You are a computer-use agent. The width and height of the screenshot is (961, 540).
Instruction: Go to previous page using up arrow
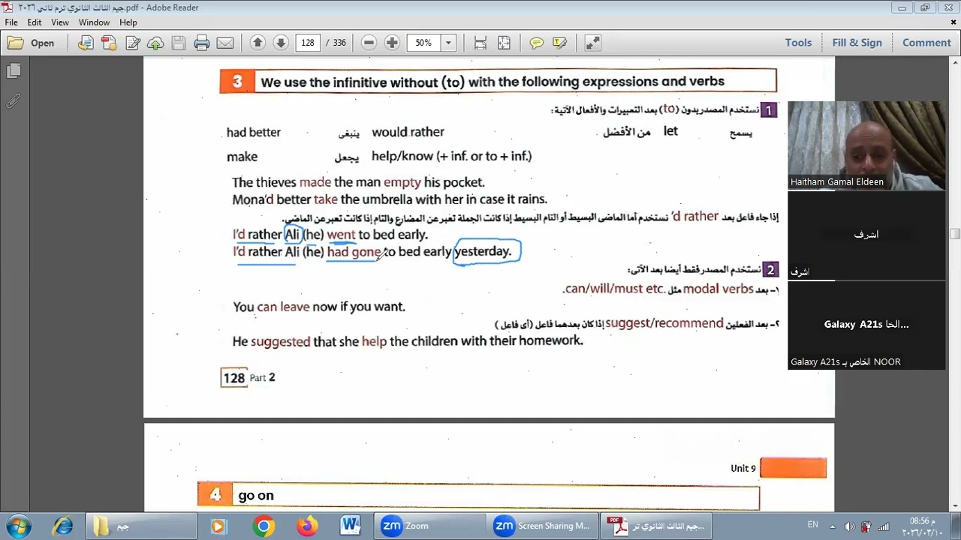[x=258, y=43]
